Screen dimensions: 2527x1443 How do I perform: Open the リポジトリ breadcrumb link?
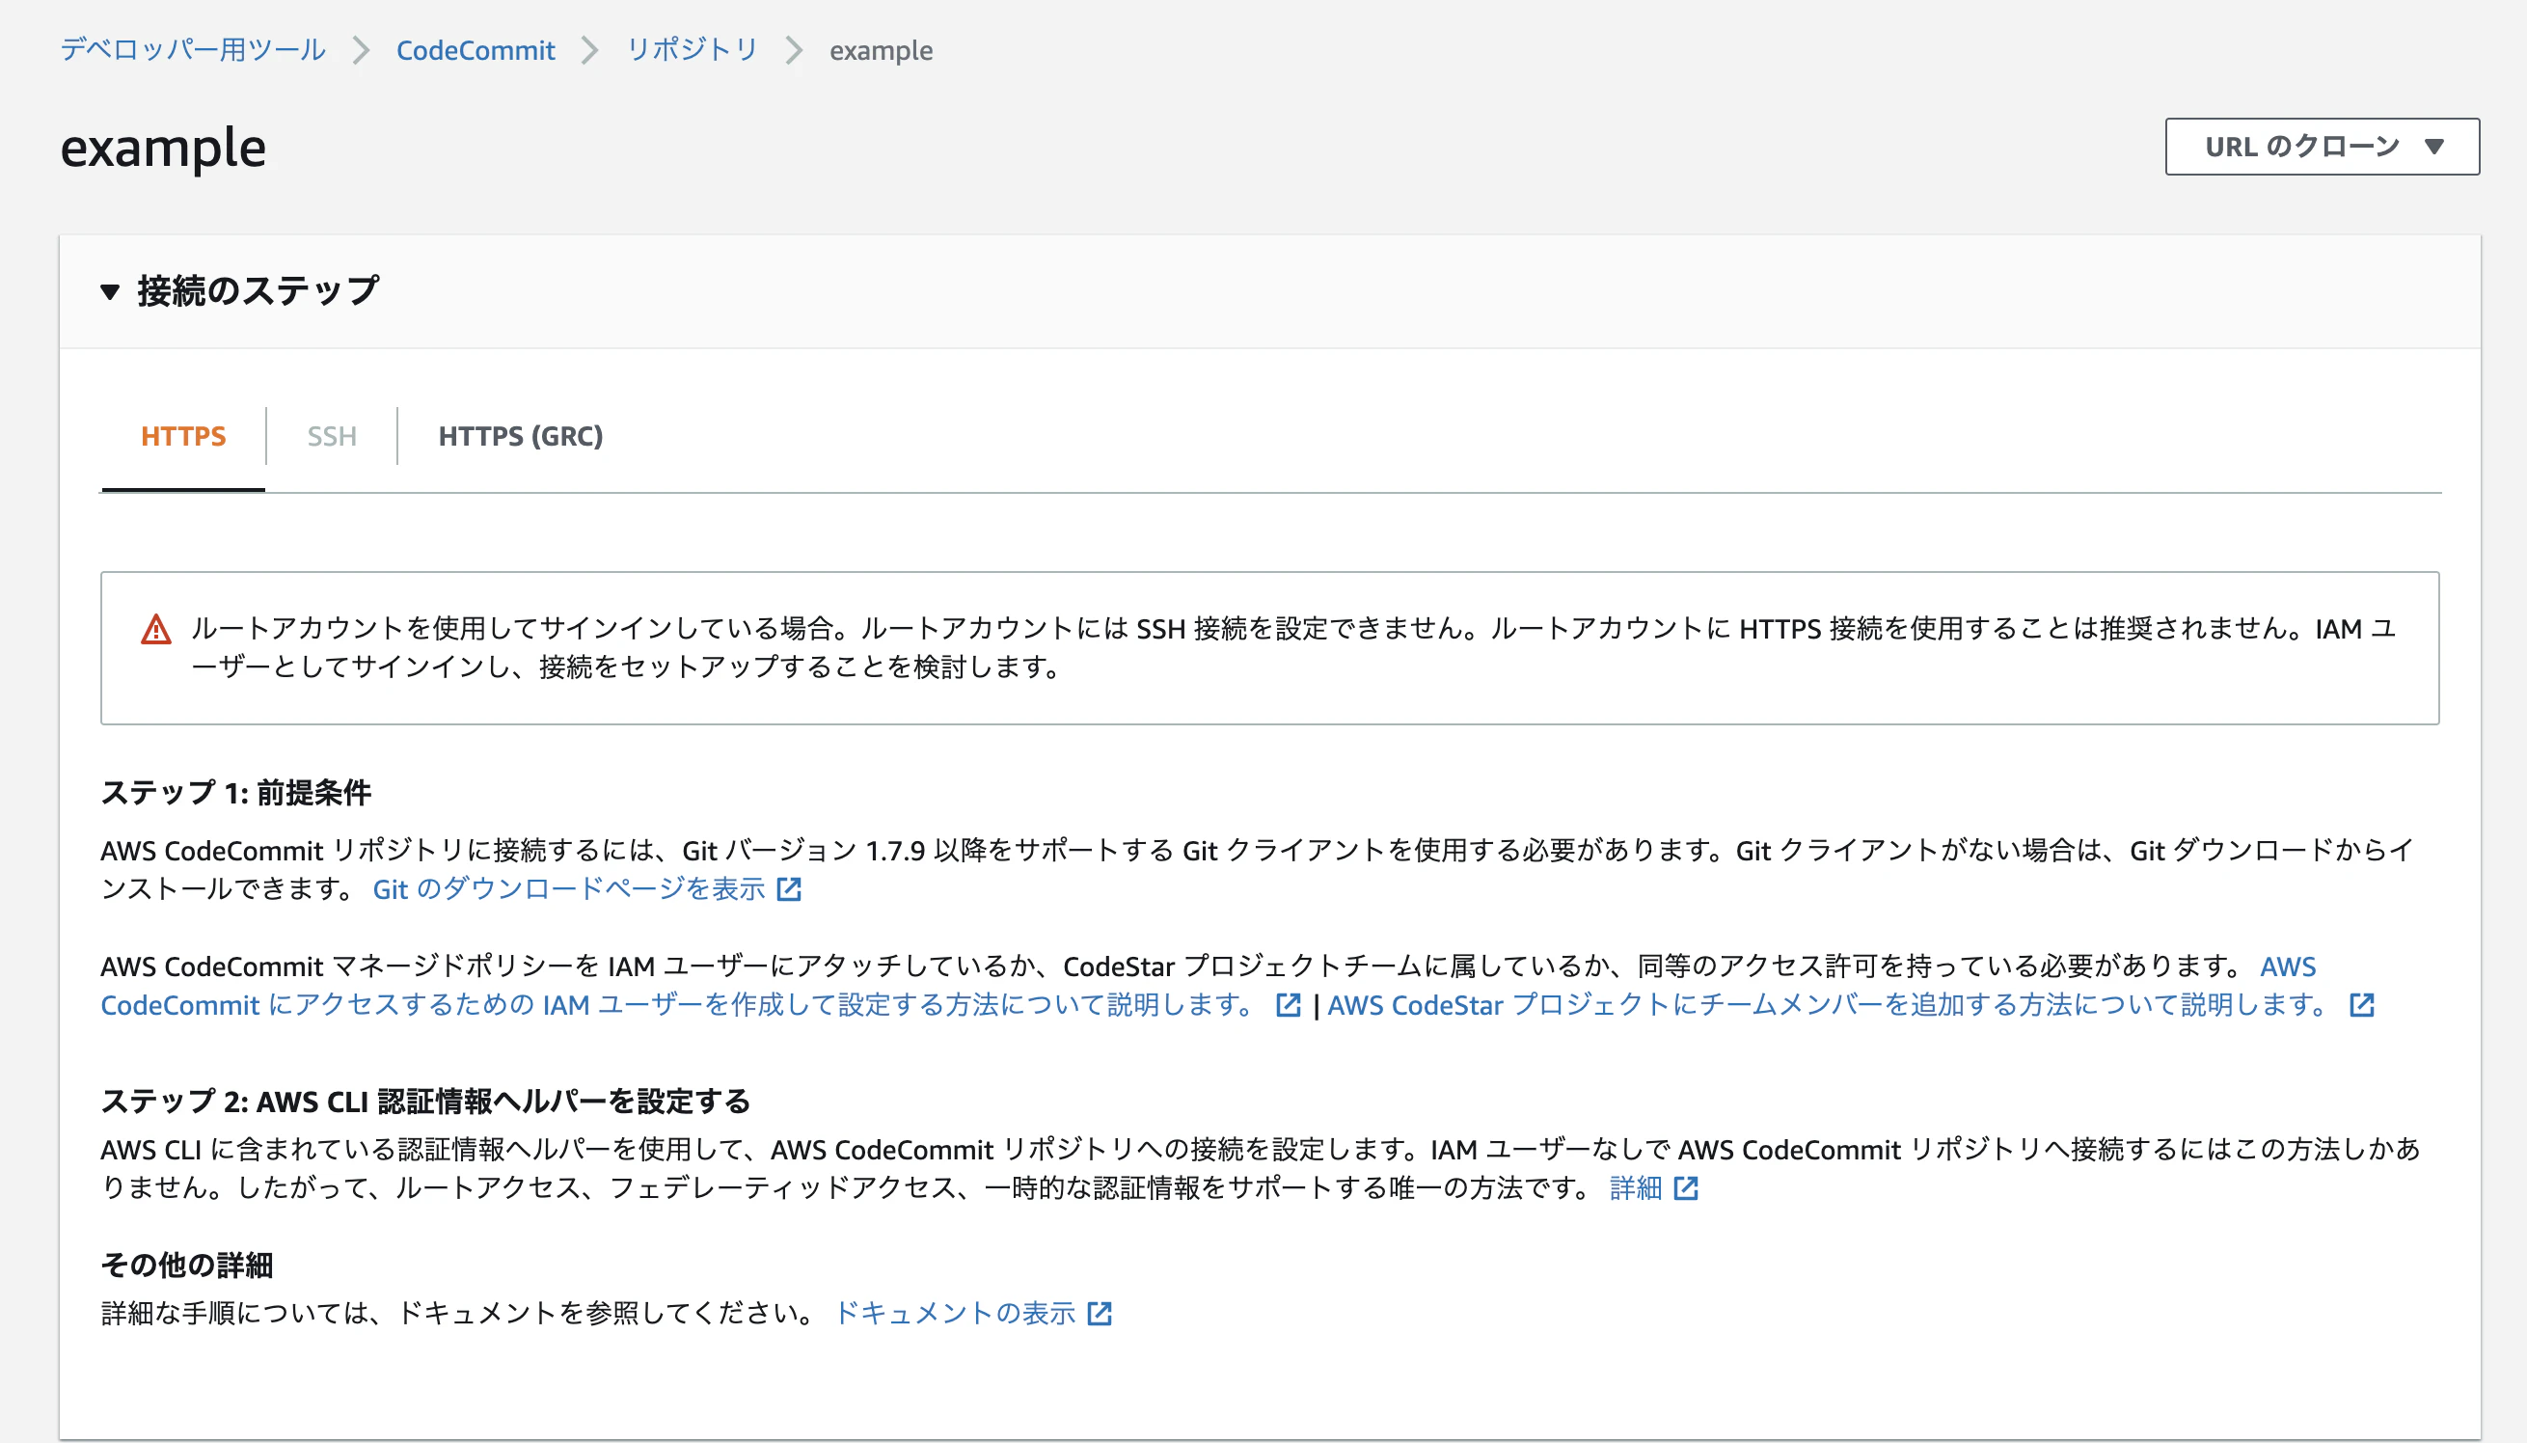[692, 49]
